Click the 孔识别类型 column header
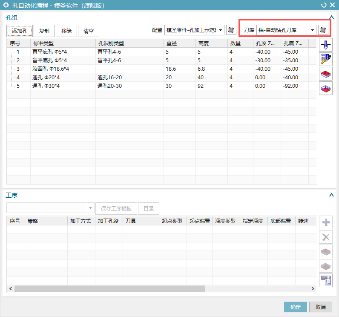Viewport: 339px width, 317px height. coord(129,43)
